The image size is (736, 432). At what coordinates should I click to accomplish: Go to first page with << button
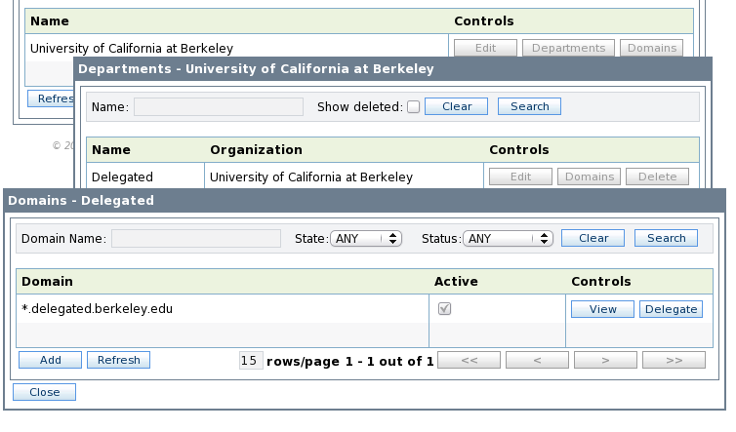point(469,360)
